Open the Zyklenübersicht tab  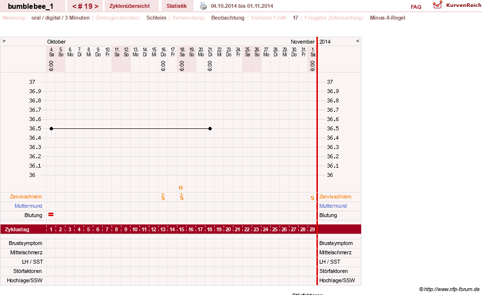point(129,6)
